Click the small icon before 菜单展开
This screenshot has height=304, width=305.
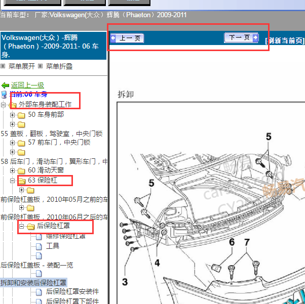(x=3, y=66)
